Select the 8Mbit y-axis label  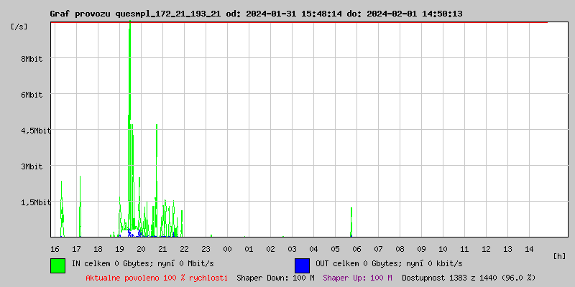(x=32, y=59)
